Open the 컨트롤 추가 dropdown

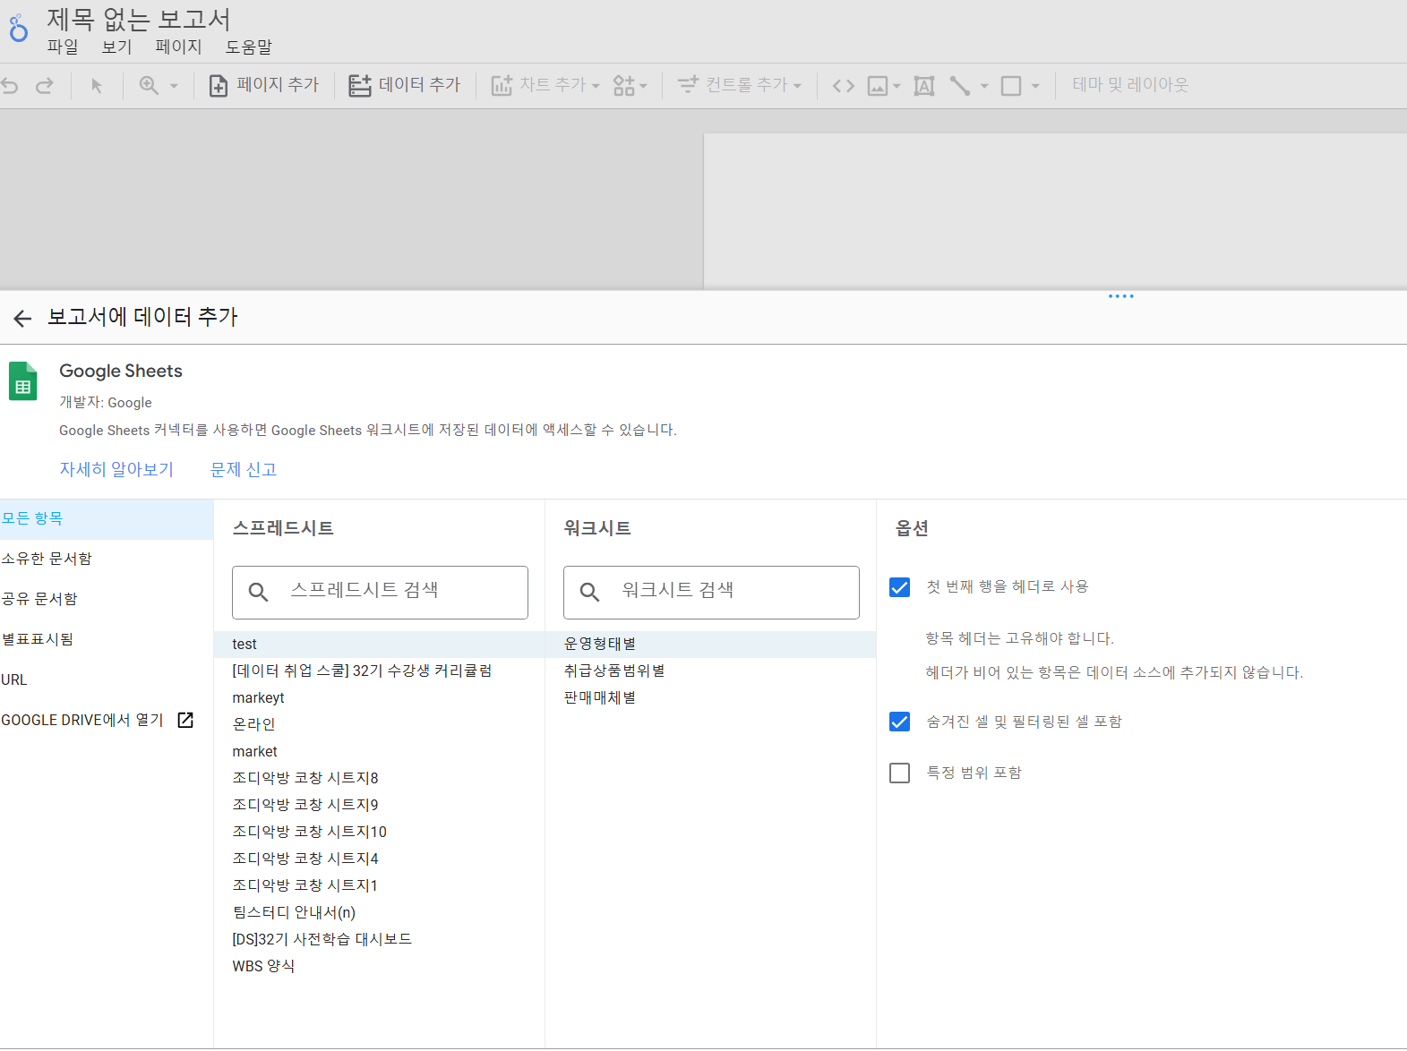pyautogui.click(x=740, y=85)
